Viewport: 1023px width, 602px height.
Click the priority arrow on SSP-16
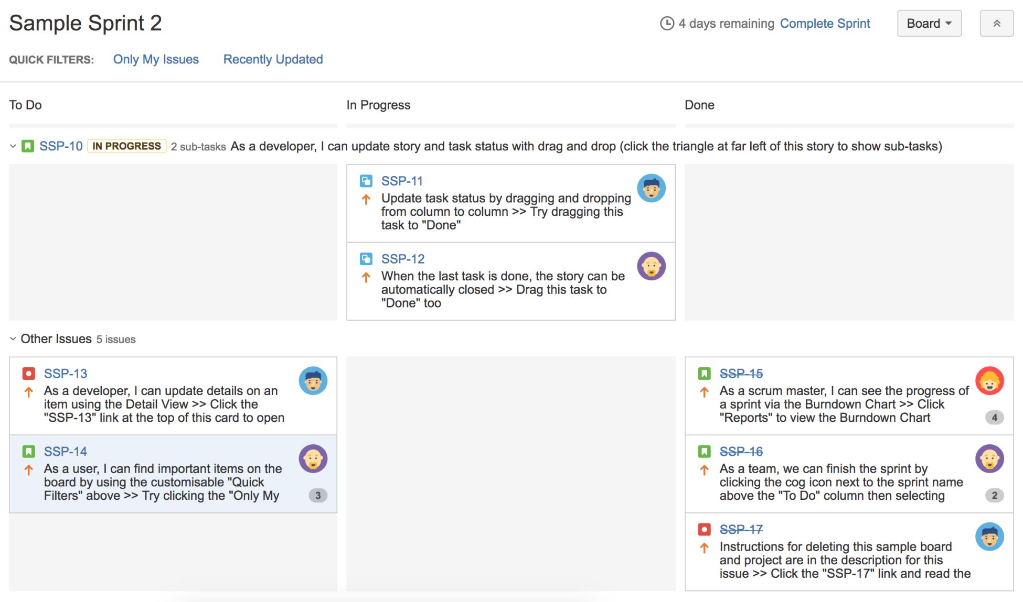[704, 470]
